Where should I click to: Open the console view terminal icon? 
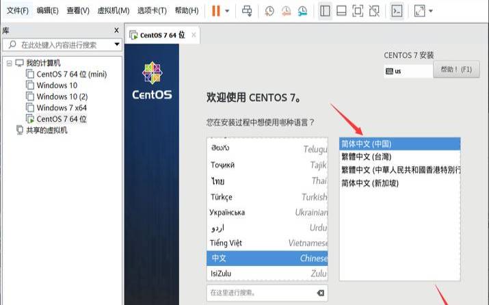point(397,11)
